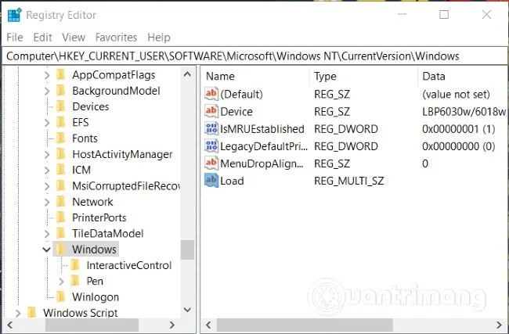The image size is (509, 334).
Task: Click tree pane scroll up arrow
Action: pos(187,74)
